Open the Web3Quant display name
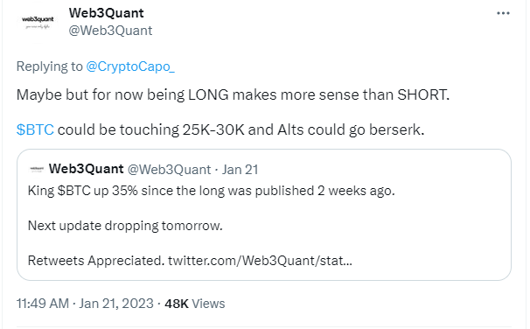 (106, 13)
